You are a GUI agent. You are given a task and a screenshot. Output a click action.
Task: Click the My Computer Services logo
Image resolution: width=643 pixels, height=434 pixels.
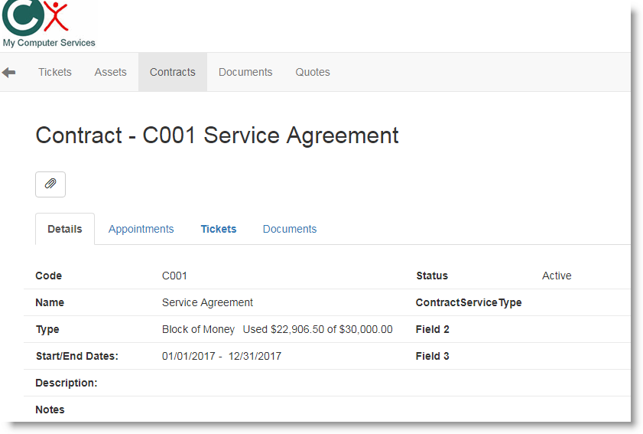(35, 17)
